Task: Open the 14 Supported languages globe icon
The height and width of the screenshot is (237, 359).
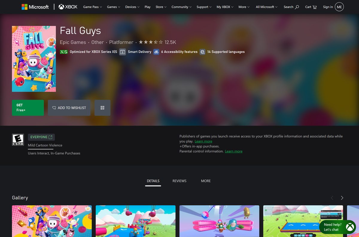Action: point(203,52)
